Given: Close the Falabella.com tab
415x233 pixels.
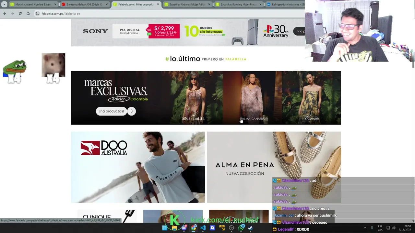Looking at the screenshot, I should click(158, 5).
